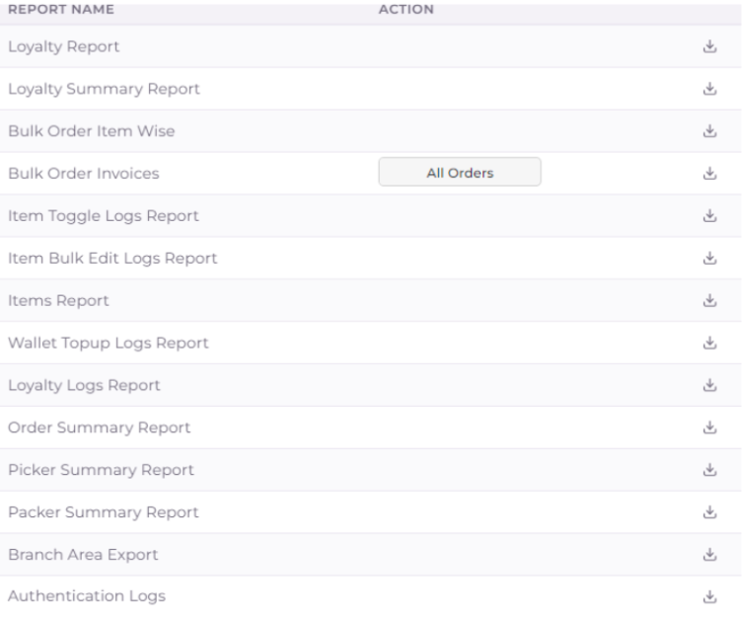Select the Items Report row label

click(58, 300)
